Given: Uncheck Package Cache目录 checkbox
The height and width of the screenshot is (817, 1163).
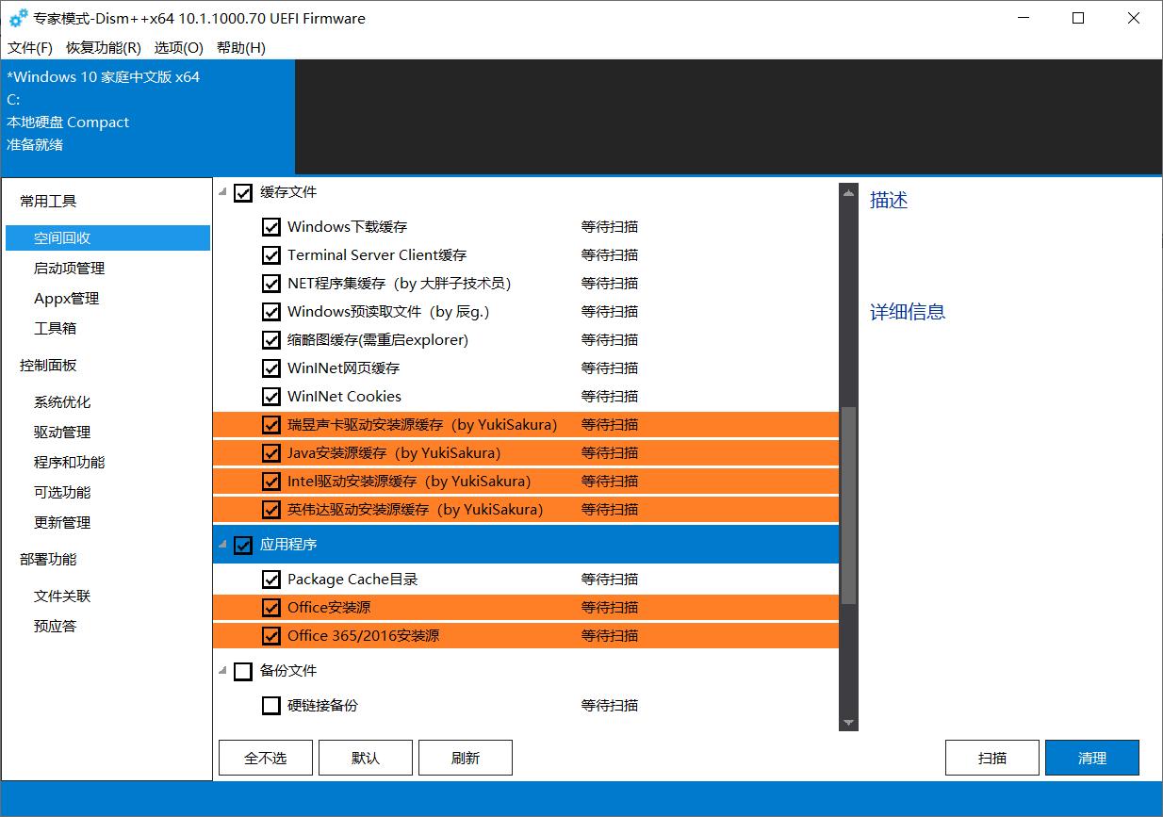Looking at the screenshot, I should tap(271, 580).
